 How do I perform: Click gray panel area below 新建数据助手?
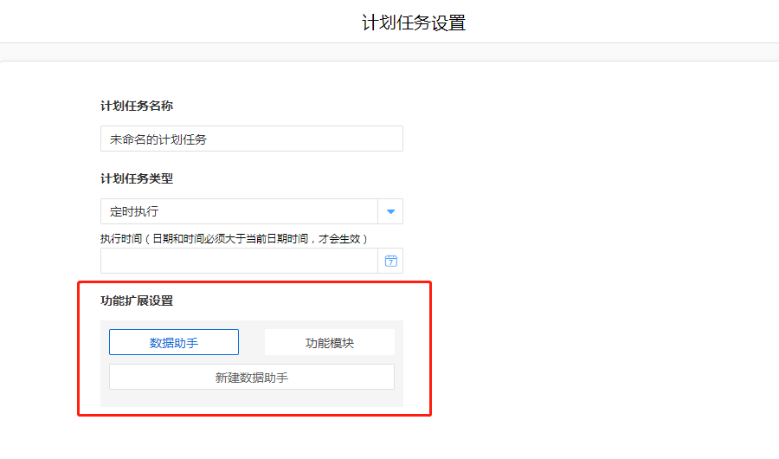click(251, 398)
